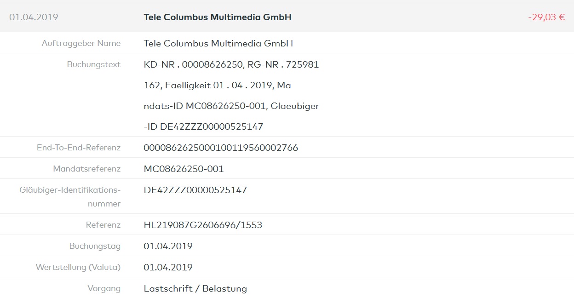The height and width of the screenshot is (298, 574).
Task: Click the Buchungstext line starting with KD-NR
Action: pyautogui.click(x=231, y=65)
